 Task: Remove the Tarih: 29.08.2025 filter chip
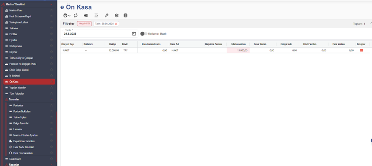116,23
